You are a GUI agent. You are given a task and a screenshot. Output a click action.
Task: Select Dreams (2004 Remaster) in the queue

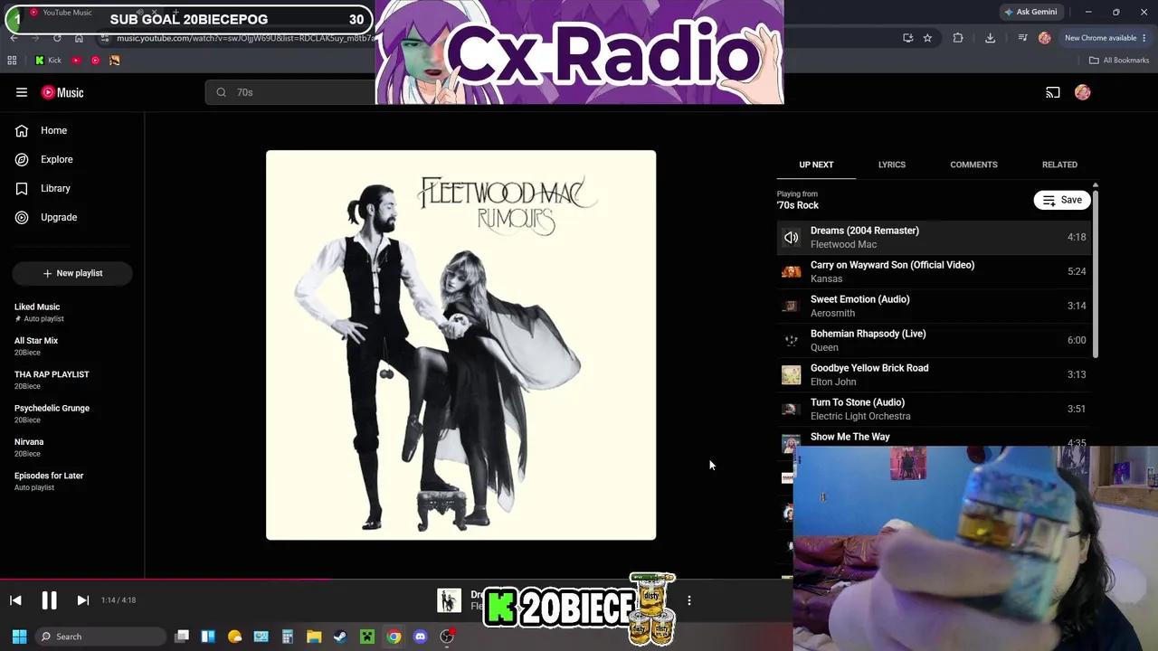pos(934,237)
